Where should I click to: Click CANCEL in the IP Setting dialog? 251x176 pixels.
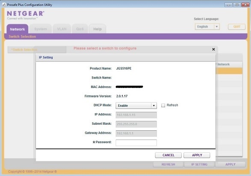click(168, 155)
